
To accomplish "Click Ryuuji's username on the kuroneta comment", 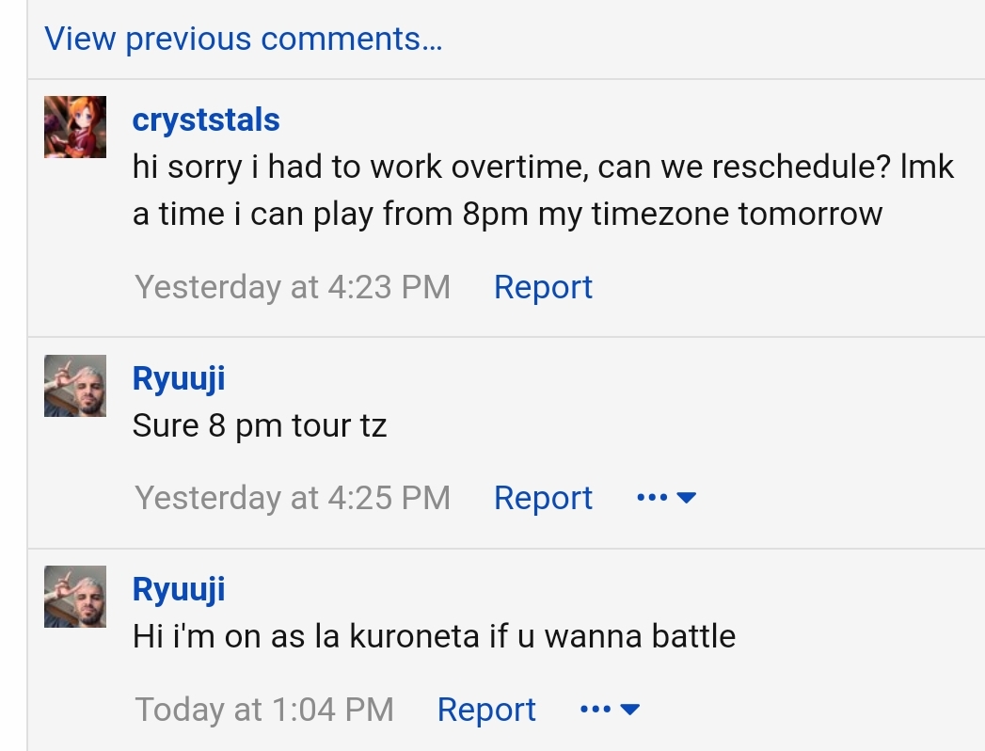I will pos(176,587).
